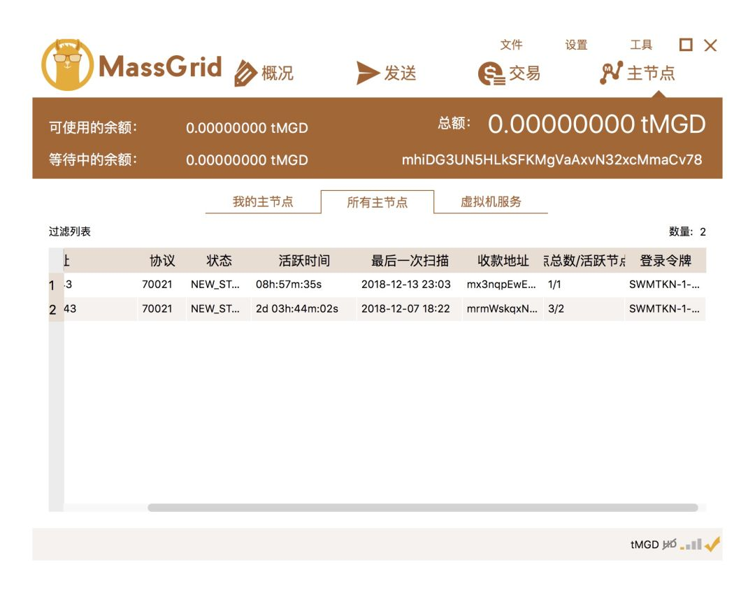Click the tMGD unit label in status bar

pos(645,545)
